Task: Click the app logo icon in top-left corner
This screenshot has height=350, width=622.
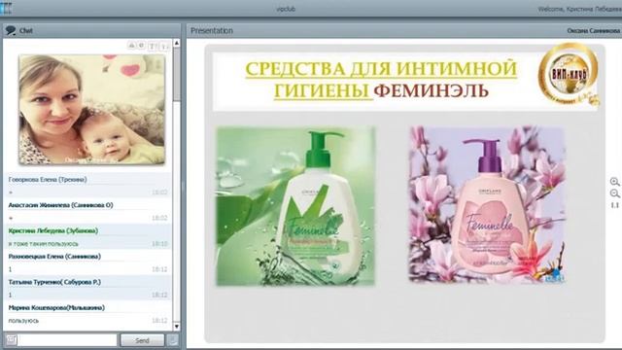Action: tap(6, 8)
